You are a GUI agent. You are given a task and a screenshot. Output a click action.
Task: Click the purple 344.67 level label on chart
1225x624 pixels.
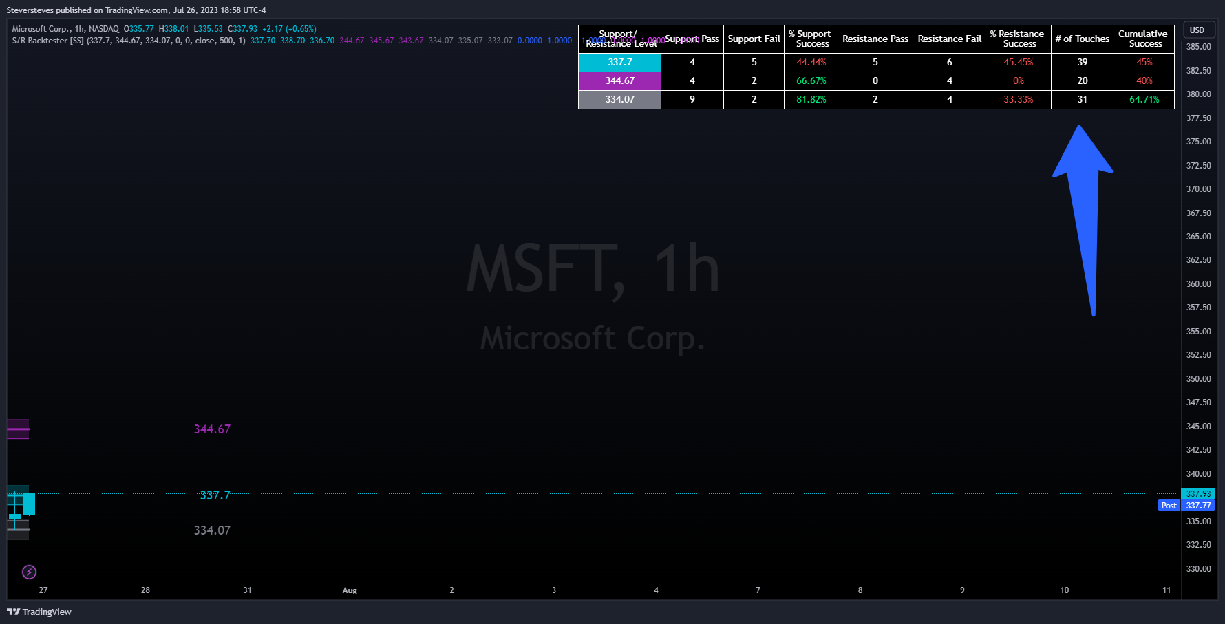[x=212, y=429]
